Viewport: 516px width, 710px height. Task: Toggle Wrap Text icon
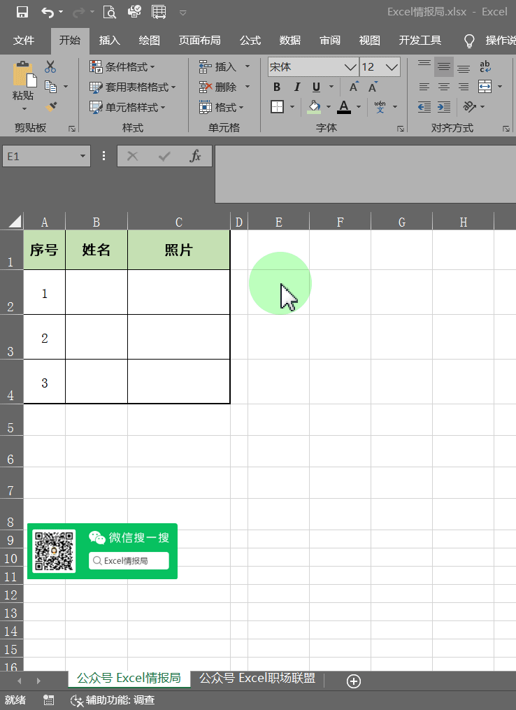point(485,66)
